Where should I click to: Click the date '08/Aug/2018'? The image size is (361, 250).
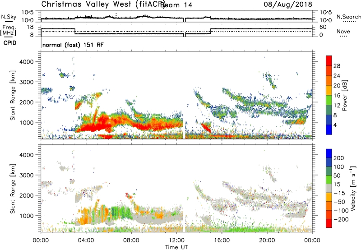288,4
